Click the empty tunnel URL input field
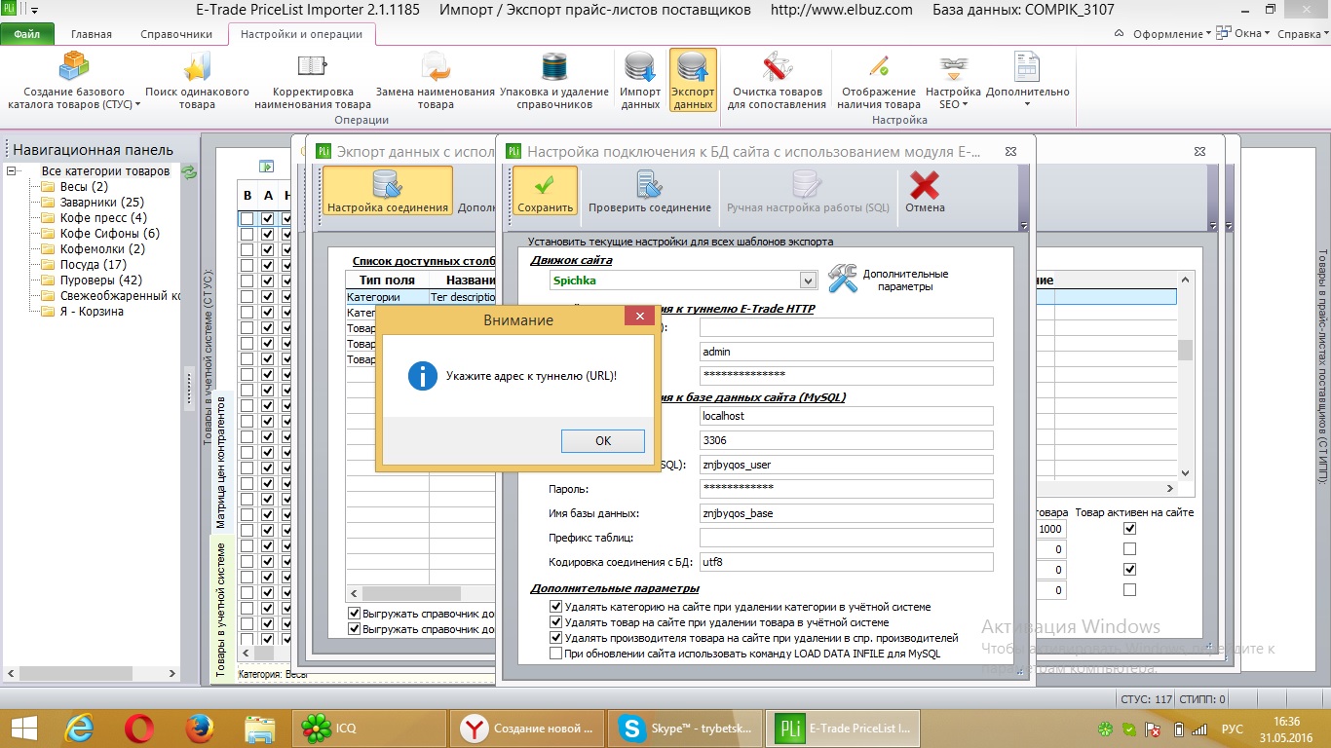This screenshot has height=748, width=1331. point(846,327)
